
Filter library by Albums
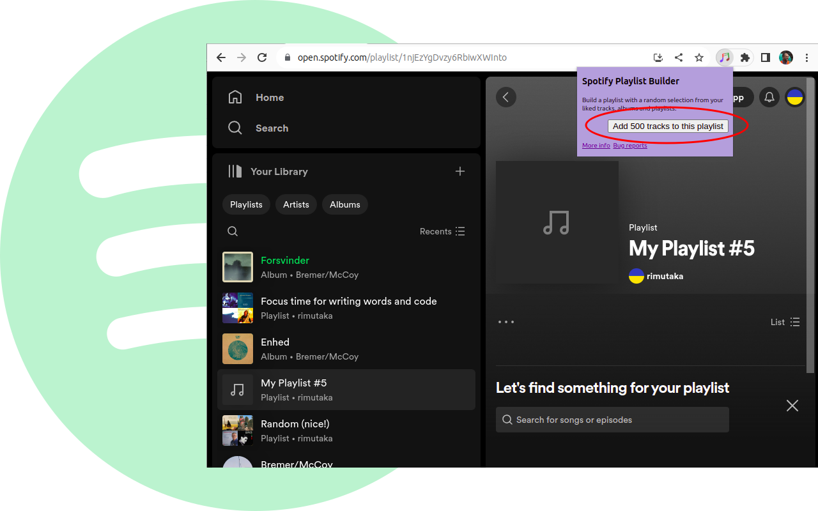[x=345, y=204]
